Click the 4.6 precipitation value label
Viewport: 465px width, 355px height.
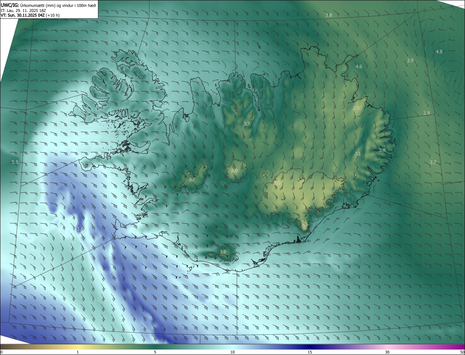359,66
